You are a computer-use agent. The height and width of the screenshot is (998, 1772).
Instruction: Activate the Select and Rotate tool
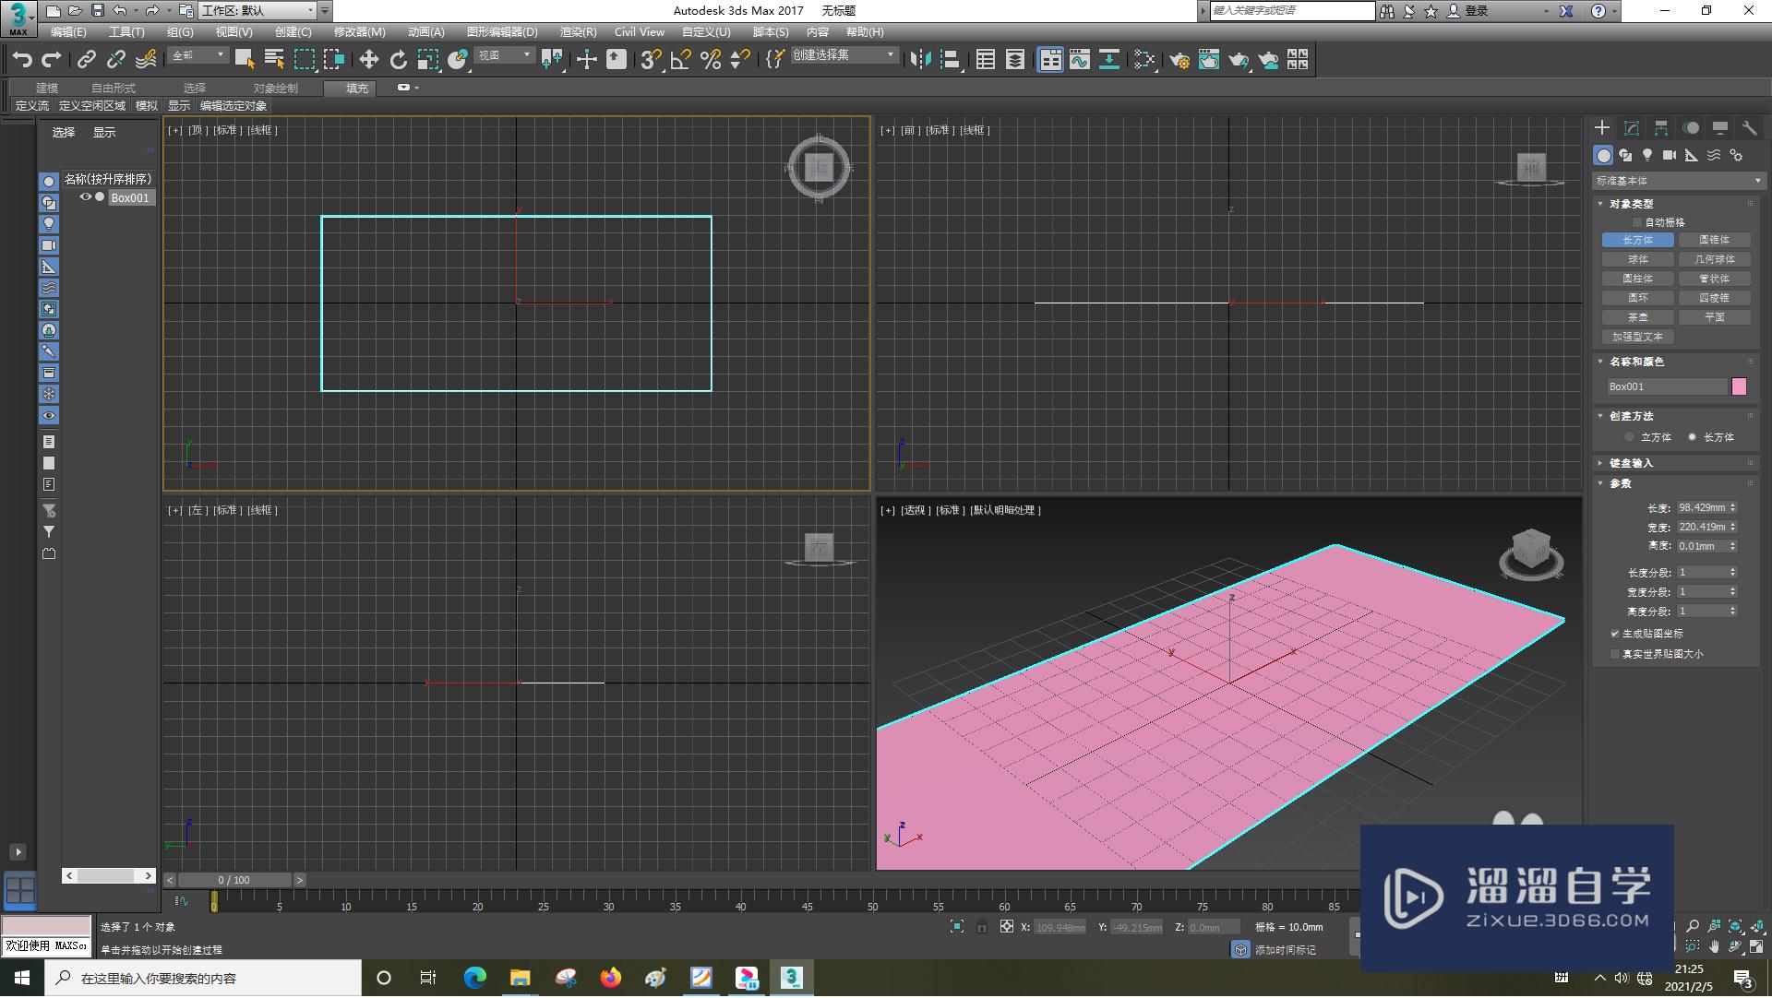[398, 60]
